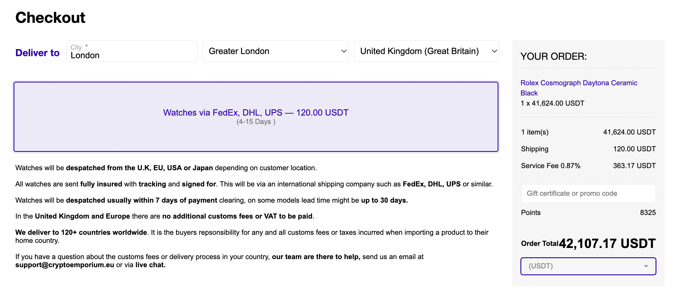Image resolution: width=673 pixels, height=290 pixels.
Task: Click the chevron arrow beside Greater London
Action: click(344, 51)
